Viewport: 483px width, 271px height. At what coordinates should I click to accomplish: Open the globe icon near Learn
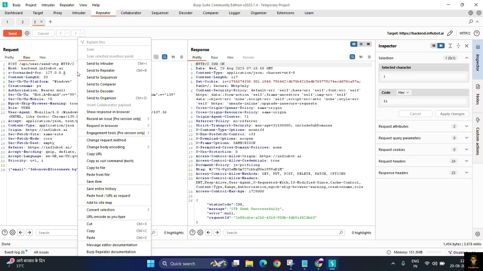pyautogui.click(x=471, y=13)
